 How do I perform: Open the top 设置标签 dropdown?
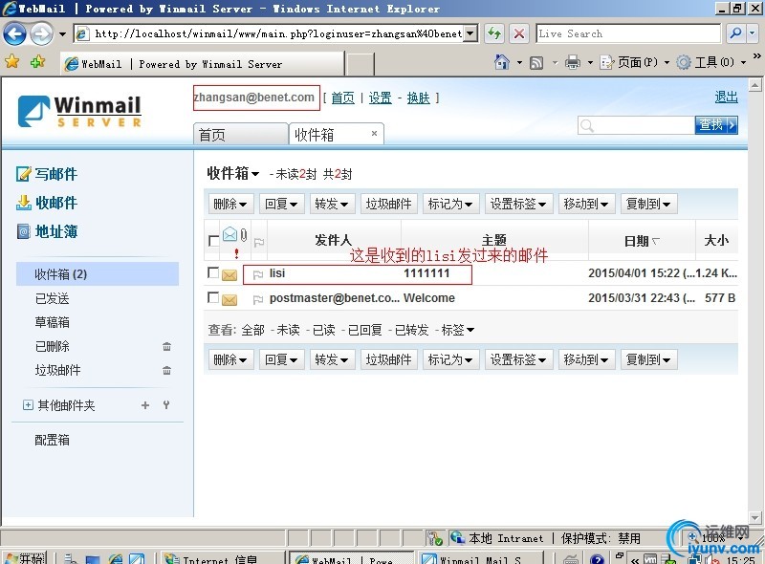tap(518, 204)
